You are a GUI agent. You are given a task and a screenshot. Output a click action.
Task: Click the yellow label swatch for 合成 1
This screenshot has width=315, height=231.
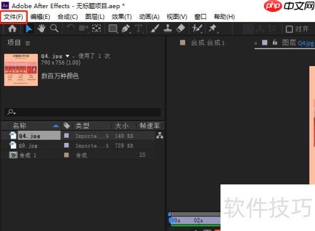click(x=66, y=155)
